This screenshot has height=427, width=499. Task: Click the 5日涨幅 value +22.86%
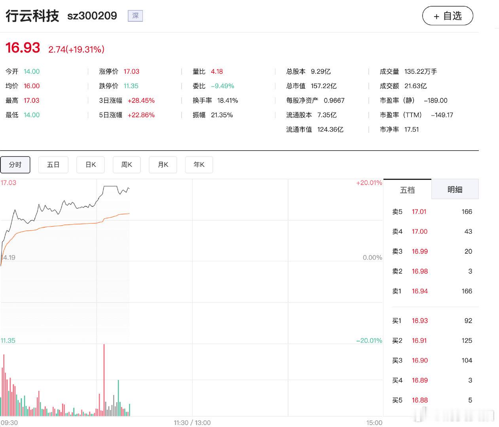[x=141, y=115]
